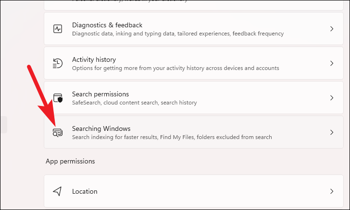Open Searching Windows via its chevron
350x210 pixels.
tap(332, 132)
